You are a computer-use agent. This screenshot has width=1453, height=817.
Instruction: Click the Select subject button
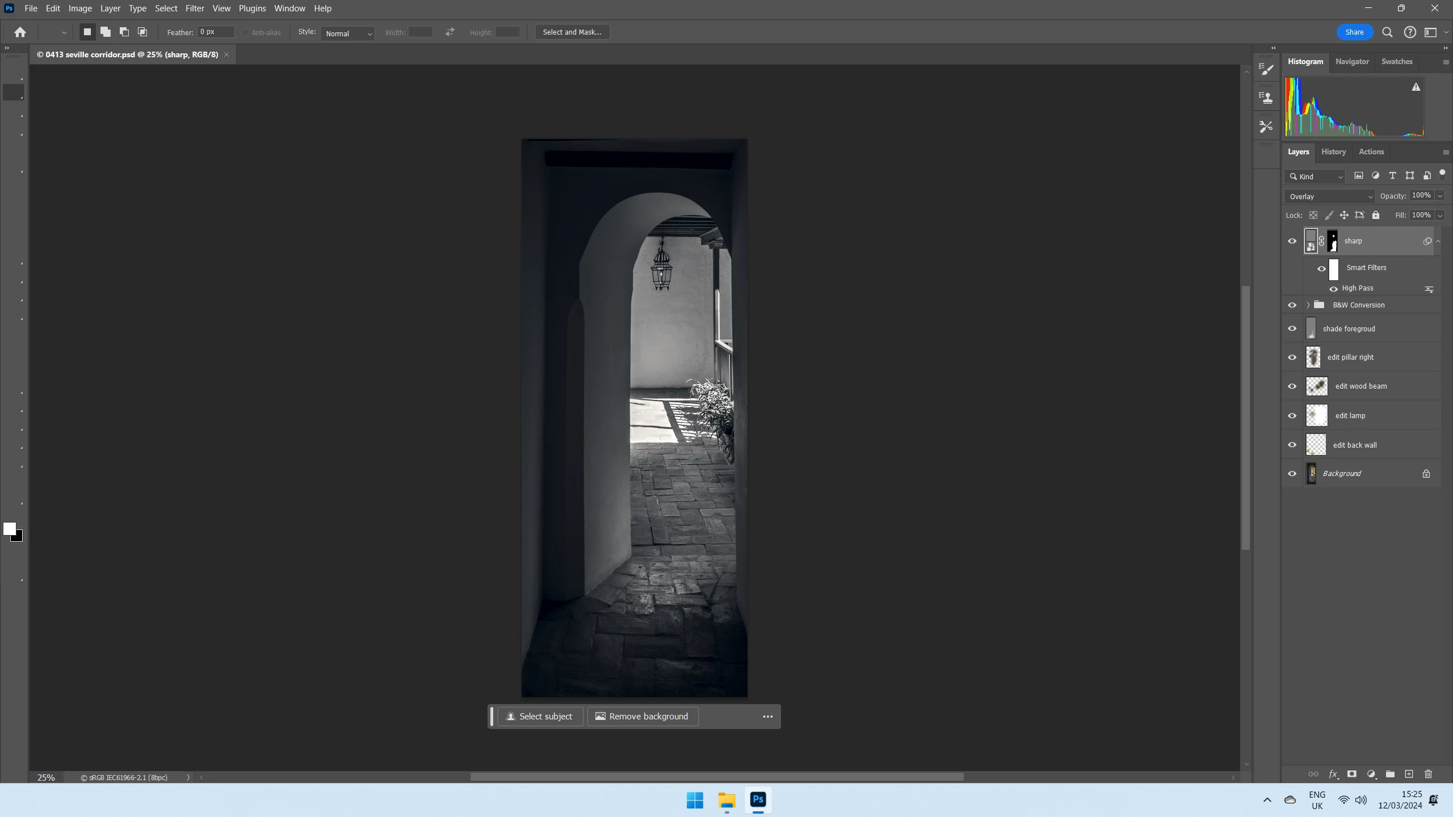tap(540, 717)
